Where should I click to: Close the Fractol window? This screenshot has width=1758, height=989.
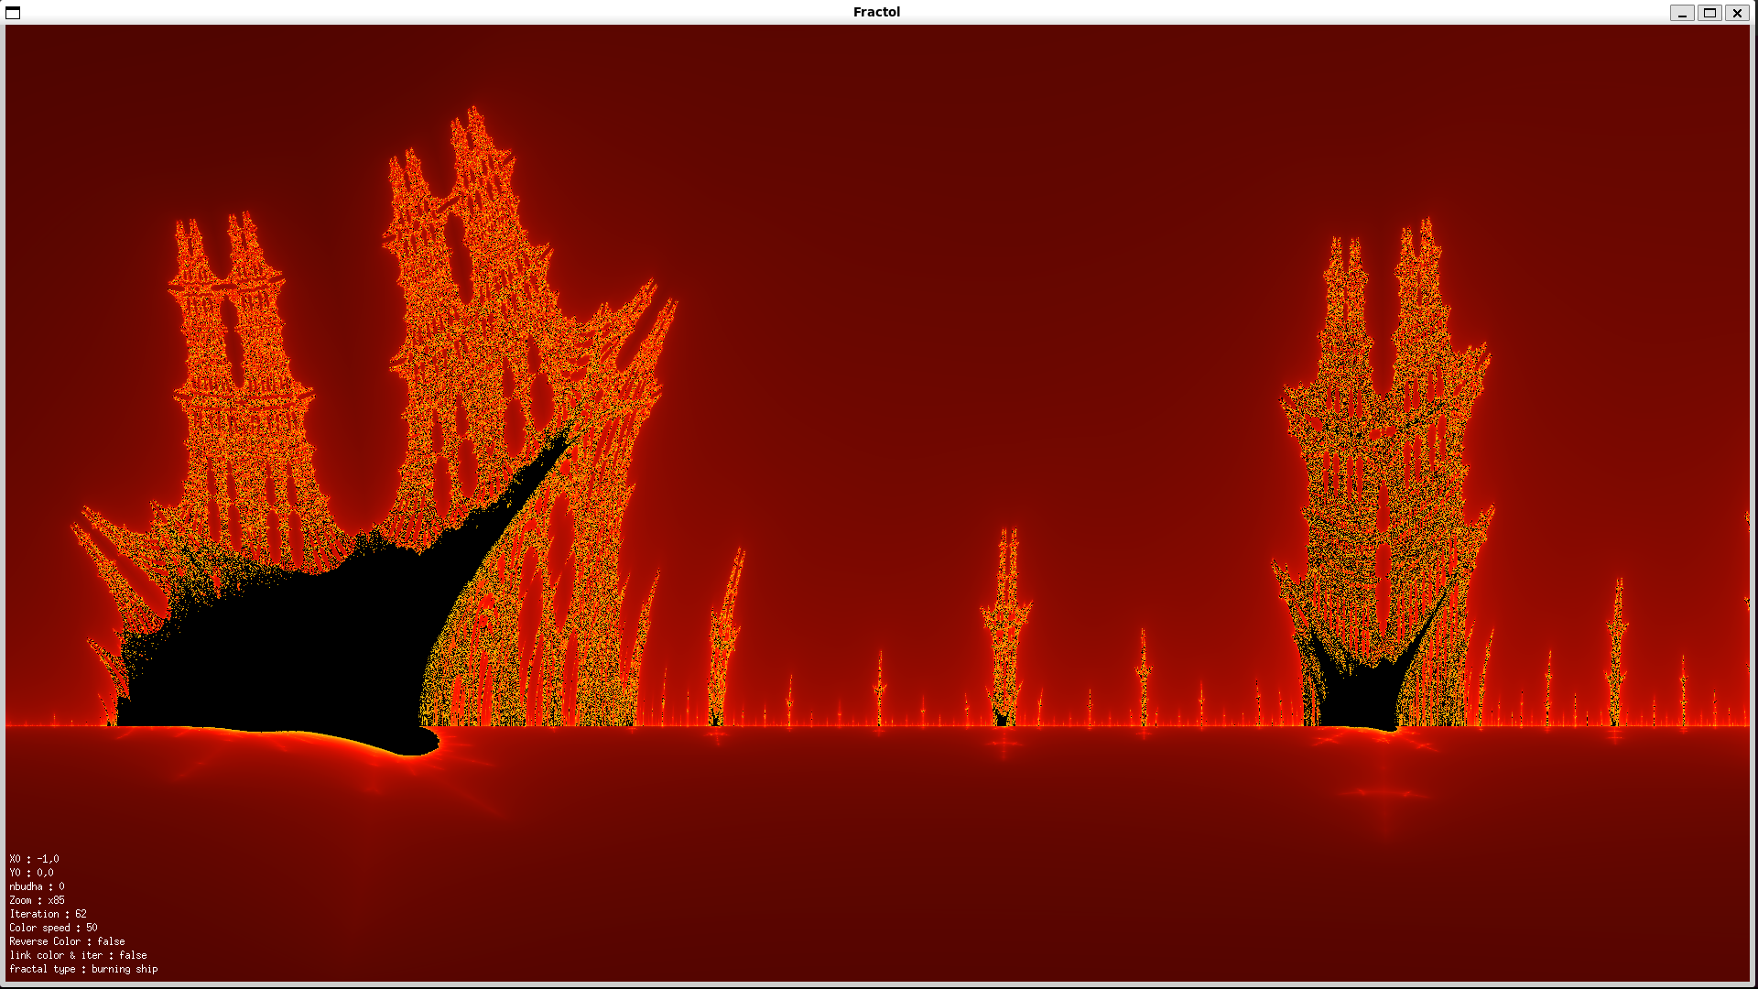click(1737, 13)
